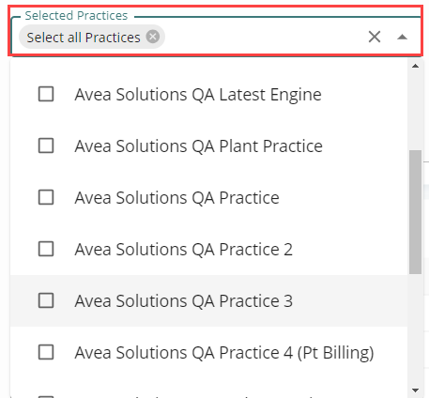Viewport: 429px width, 398px height.
Task: Toggle Avea Solutions QA Practice 3 checkbox
Action: [46, 300]
